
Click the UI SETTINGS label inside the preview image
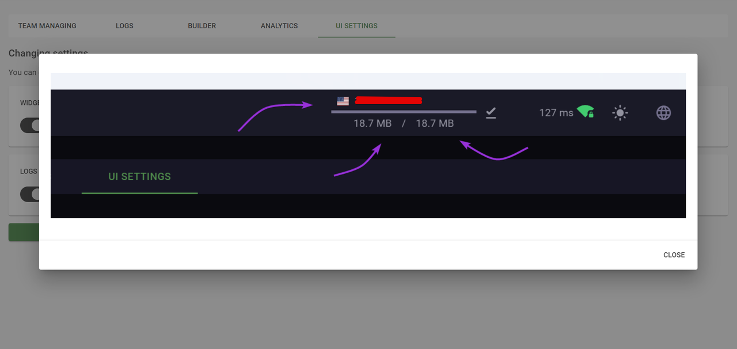(x=139, y=177)
